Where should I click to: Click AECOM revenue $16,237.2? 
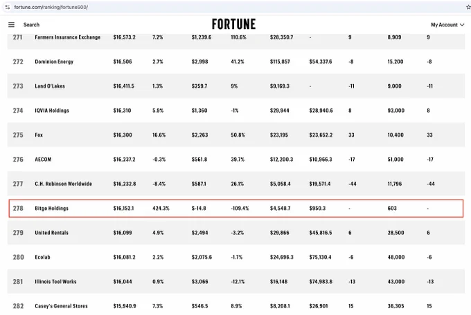click(x=124, y=160)
